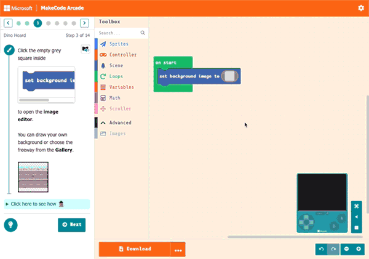
Task: Click simulator B button
Action: (x=334, y=226)
